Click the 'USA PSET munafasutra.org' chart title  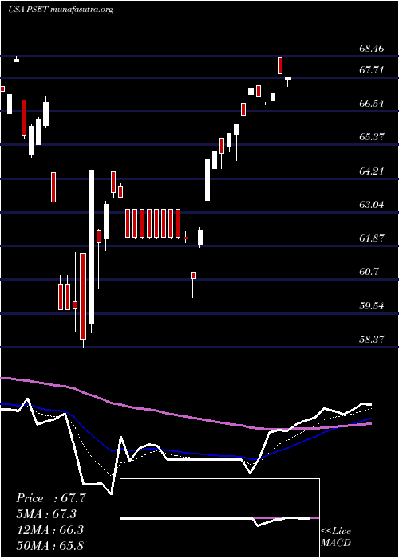tap(61, 10)
